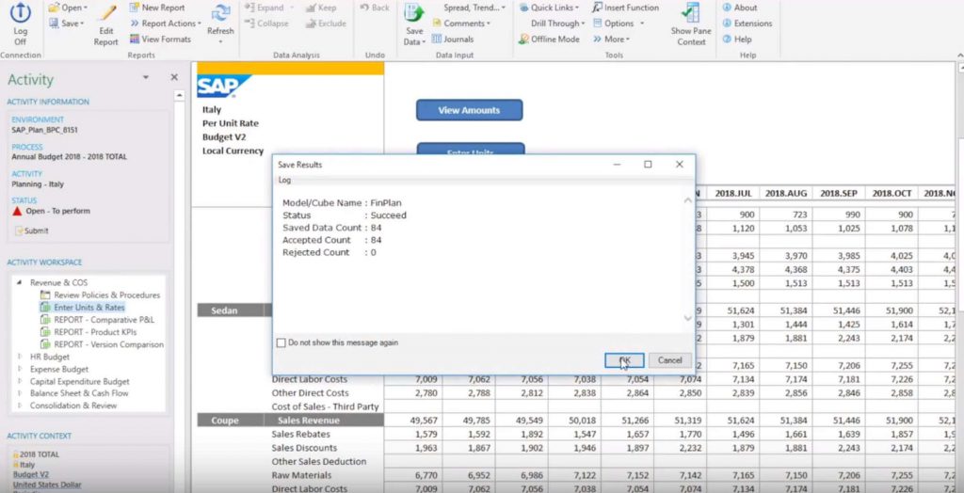Click the Other Direct Costs row label
Viewport: 964px width, 493px height.
310,393
